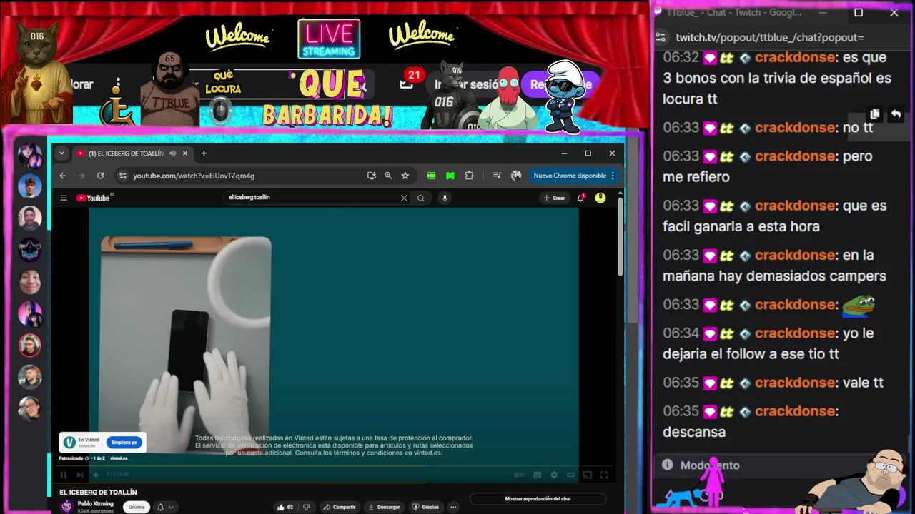Go back in the Chrome browser

(x=63, y=176)
